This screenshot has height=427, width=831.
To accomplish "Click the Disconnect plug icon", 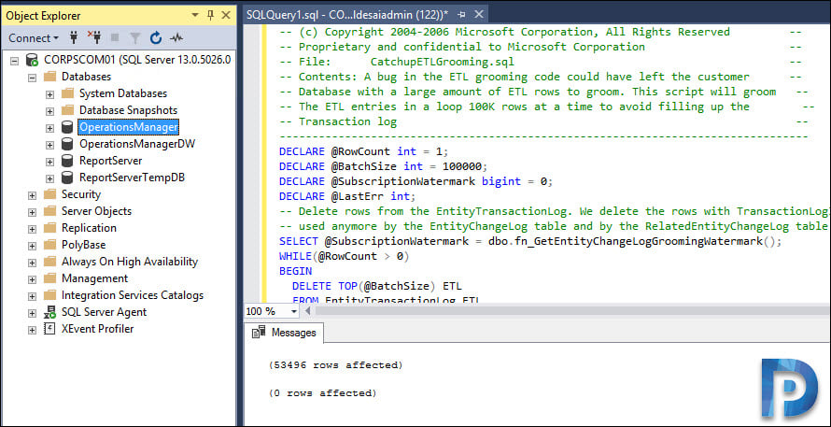I will (94, 37).
